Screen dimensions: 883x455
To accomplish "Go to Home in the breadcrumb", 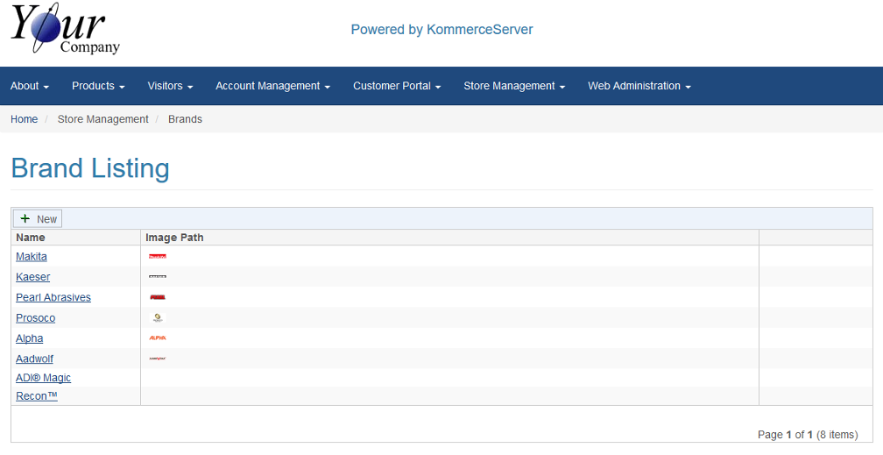I will coord(25,119).
